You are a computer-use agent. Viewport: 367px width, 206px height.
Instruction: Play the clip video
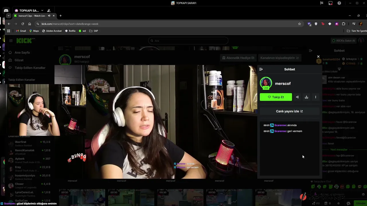coord(156,122)
